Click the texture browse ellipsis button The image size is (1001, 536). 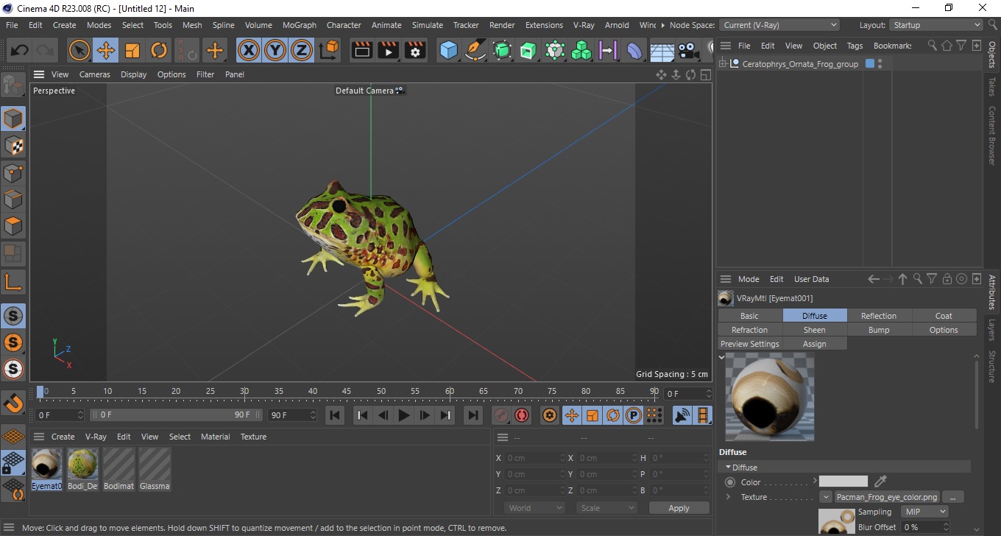(952, 497)
